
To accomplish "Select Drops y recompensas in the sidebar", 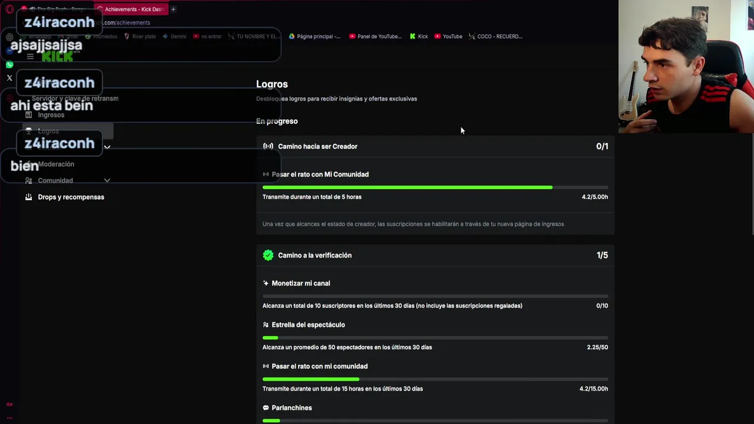I will click(x=71, y=197).
